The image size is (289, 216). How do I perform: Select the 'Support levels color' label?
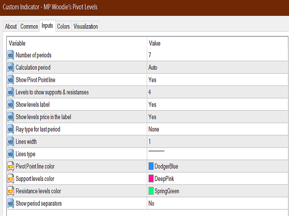point(35,179)
